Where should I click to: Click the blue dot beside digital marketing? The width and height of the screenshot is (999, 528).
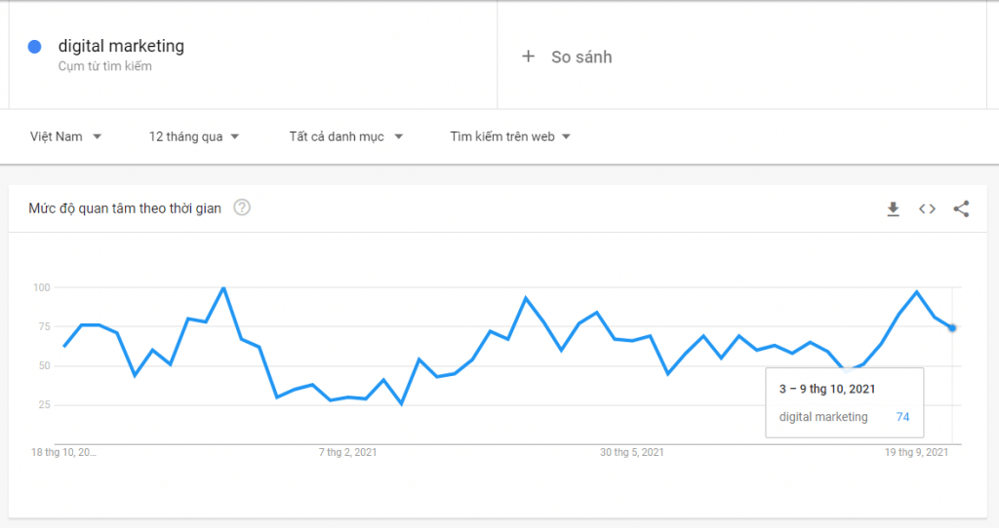coord(35,47)
